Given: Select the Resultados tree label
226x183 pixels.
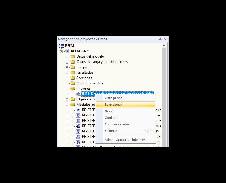Looking at the screenshot, I should [x=85, y=72].
